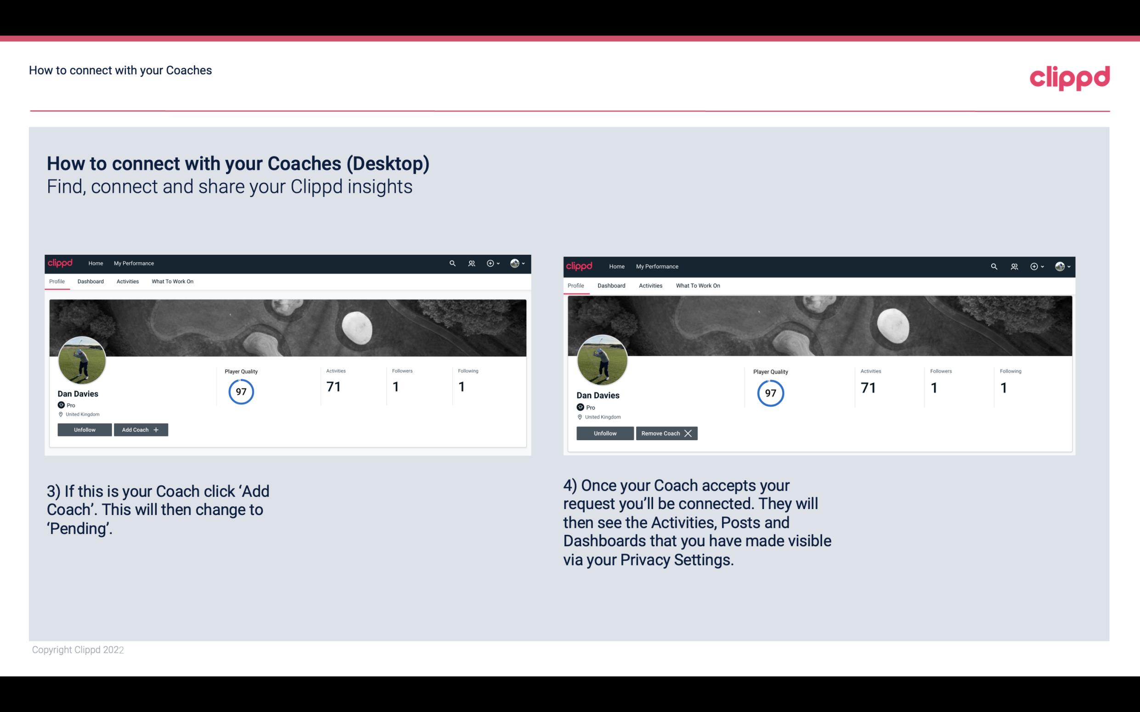Click the 'Remove Coach' button right screenshot

coord(666,433)
